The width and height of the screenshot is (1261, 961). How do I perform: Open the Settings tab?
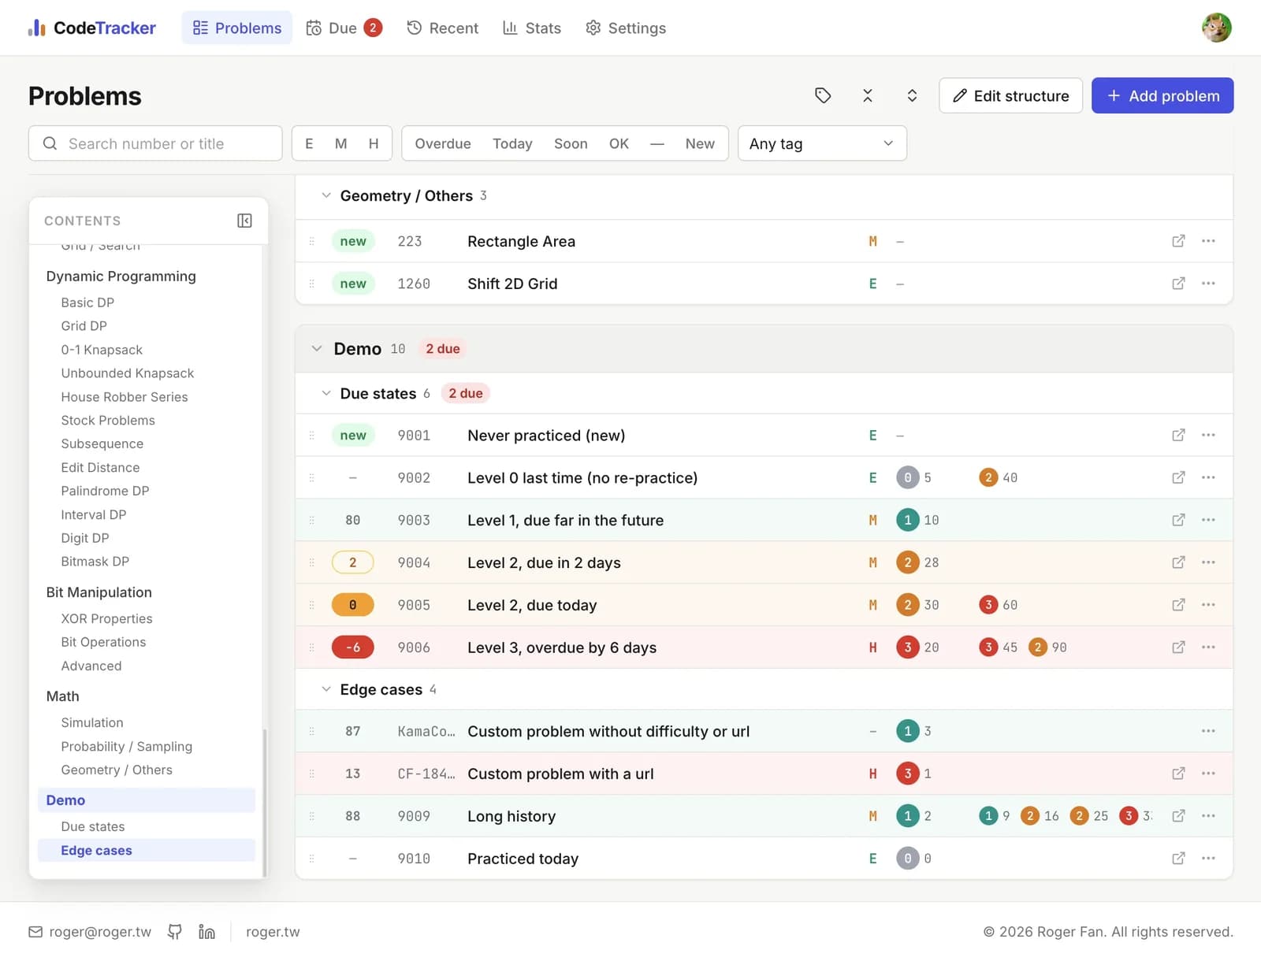click(x=626, y=28)
